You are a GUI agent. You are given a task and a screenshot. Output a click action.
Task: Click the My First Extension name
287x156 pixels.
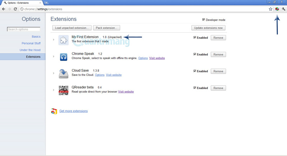click(x=85, y=37)
